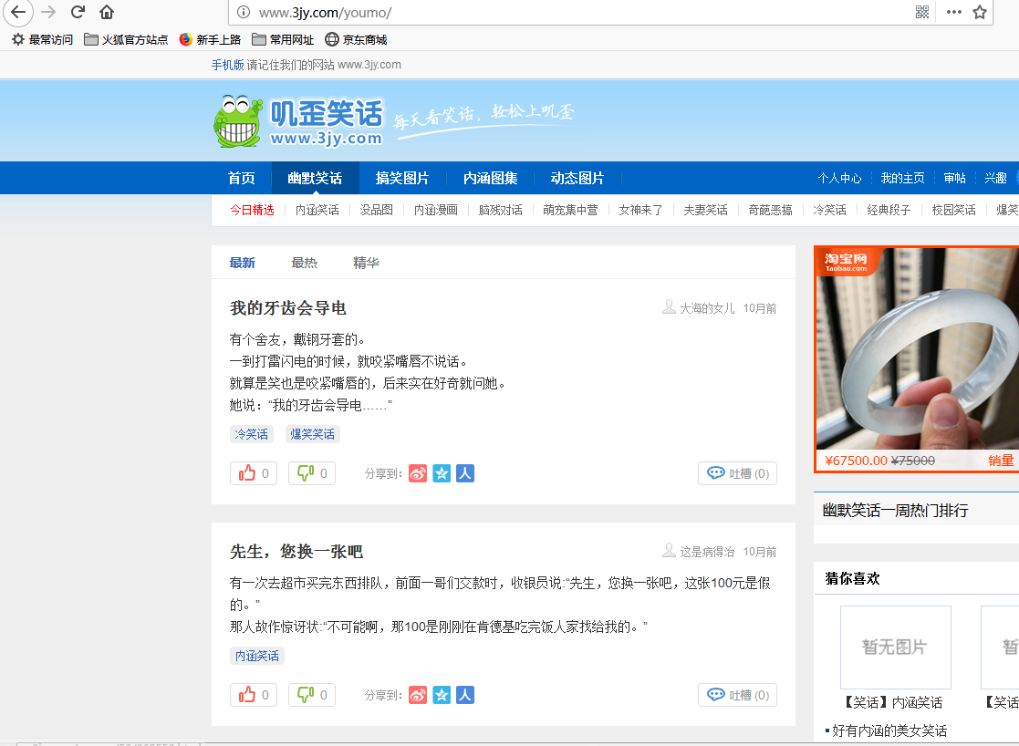Open 没品图 subcategory
This screenshot has height=746, width=1019.
[x=376, y=210]
